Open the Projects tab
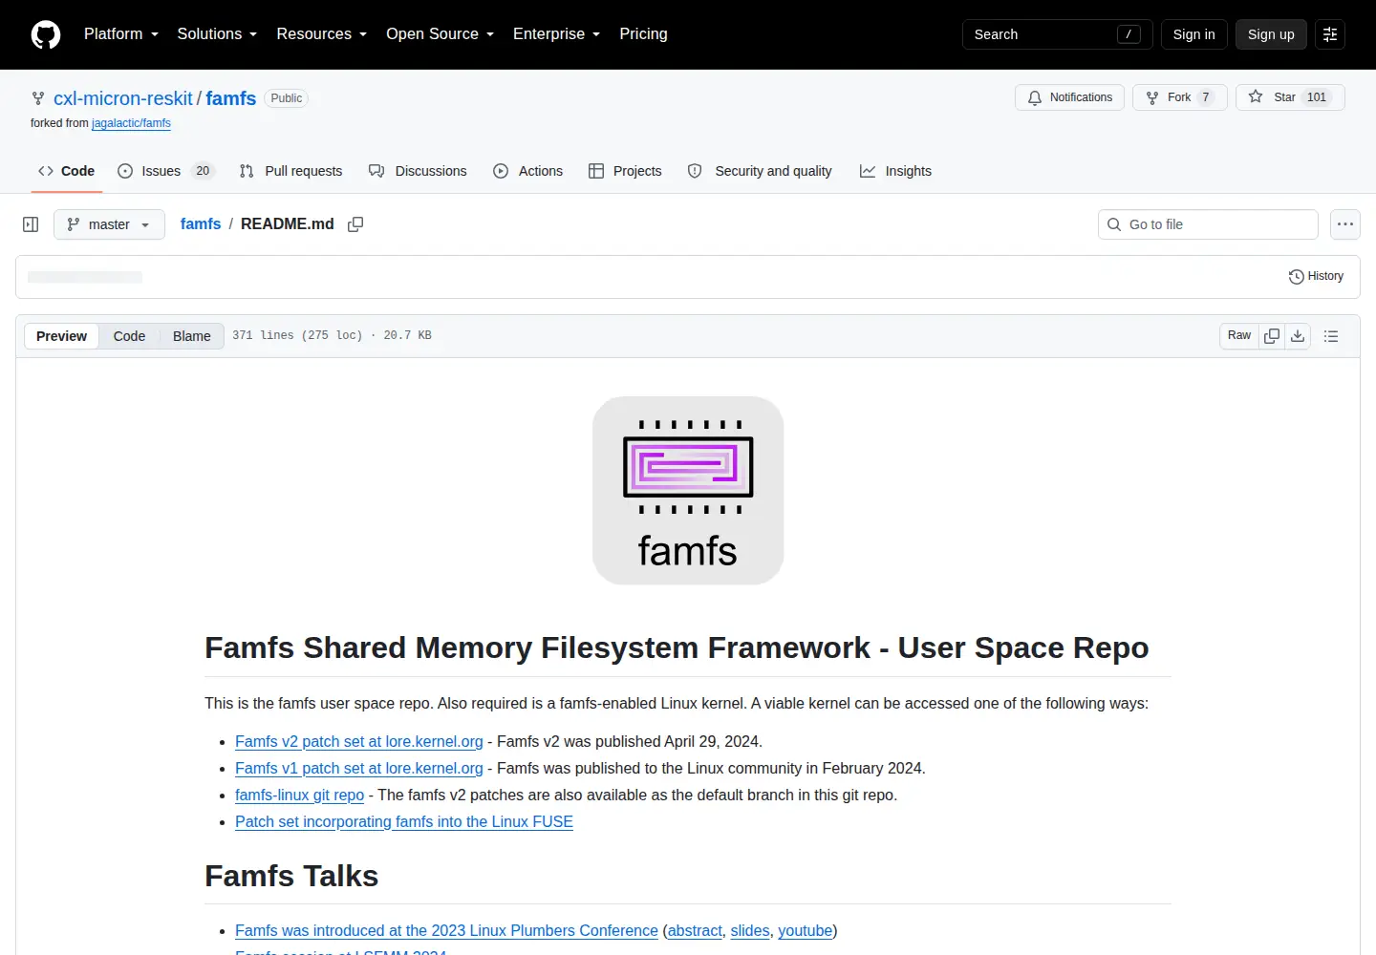1376x955 pixels. click(x=625, y=171)
